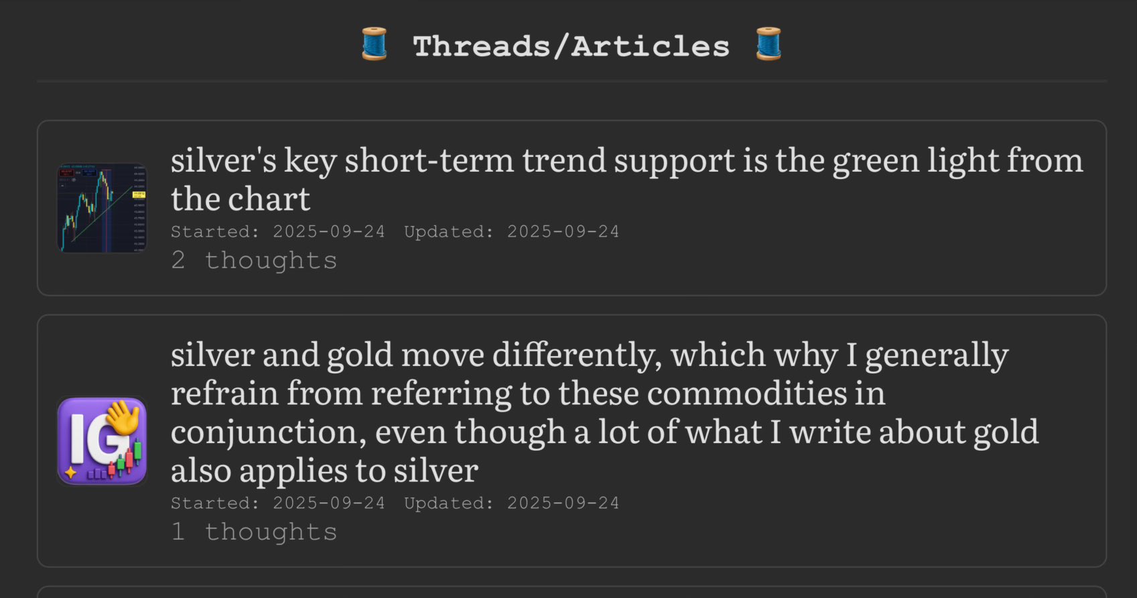
Task: Click the right thread spool icon
Action: tap(768, 44)
